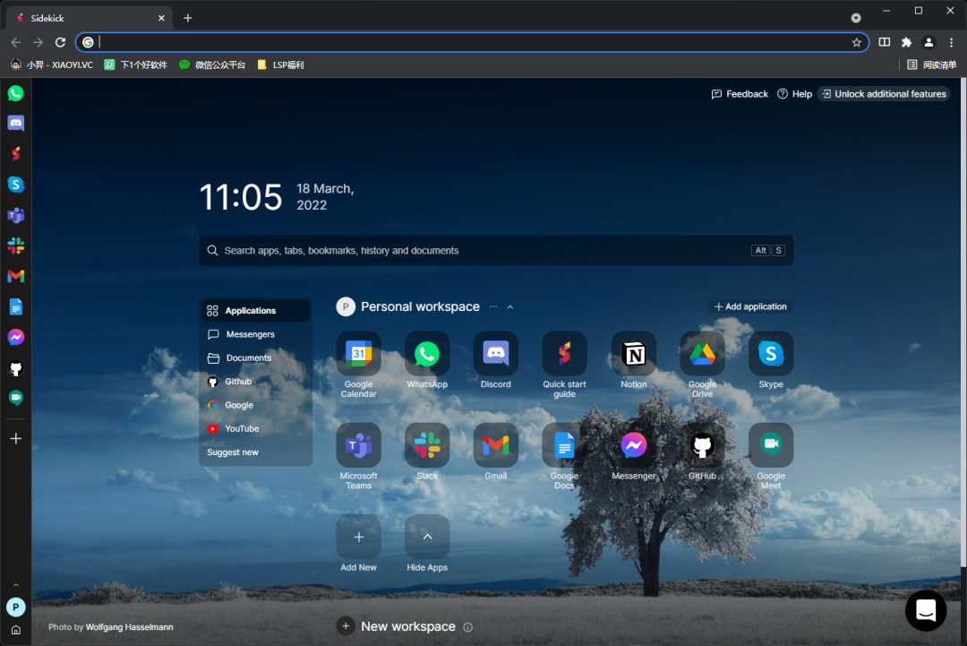Toggle the split view toolbar icon
Screen dimensions: 967x646
point(885,42)
